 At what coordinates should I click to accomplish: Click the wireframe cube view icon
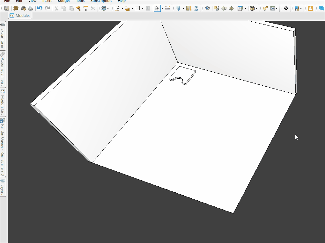click(240, 8)
